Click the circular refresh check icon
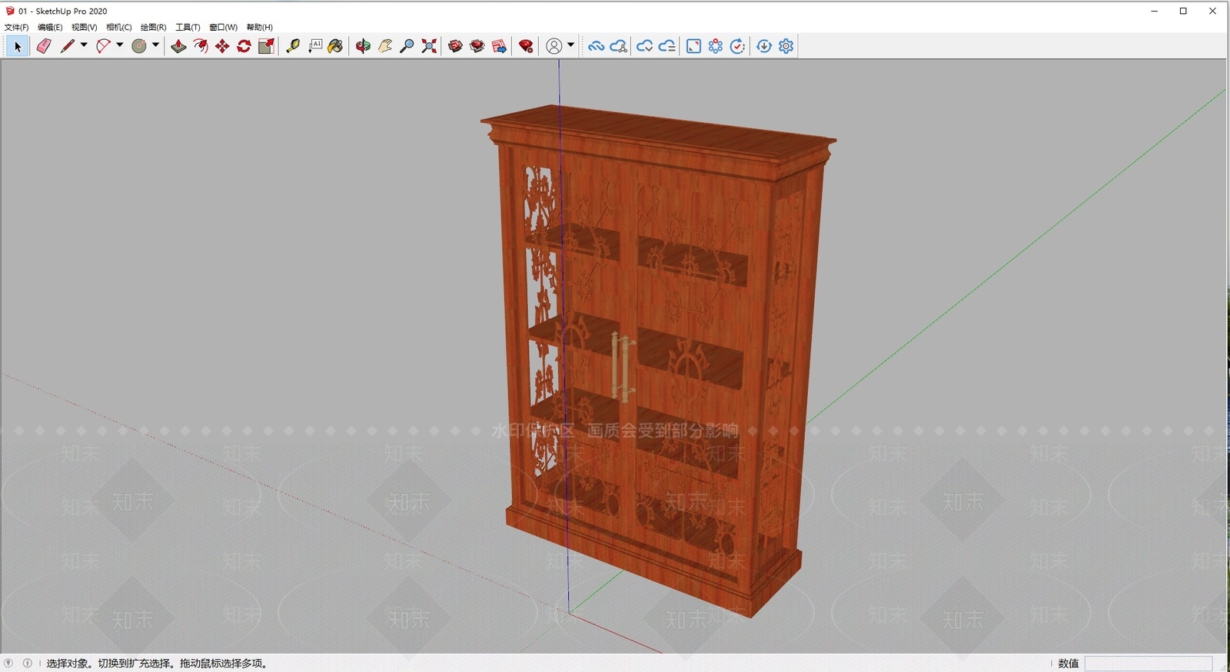Image resolution: width=1230 pixels, height=672 pixels. point(737,47)
